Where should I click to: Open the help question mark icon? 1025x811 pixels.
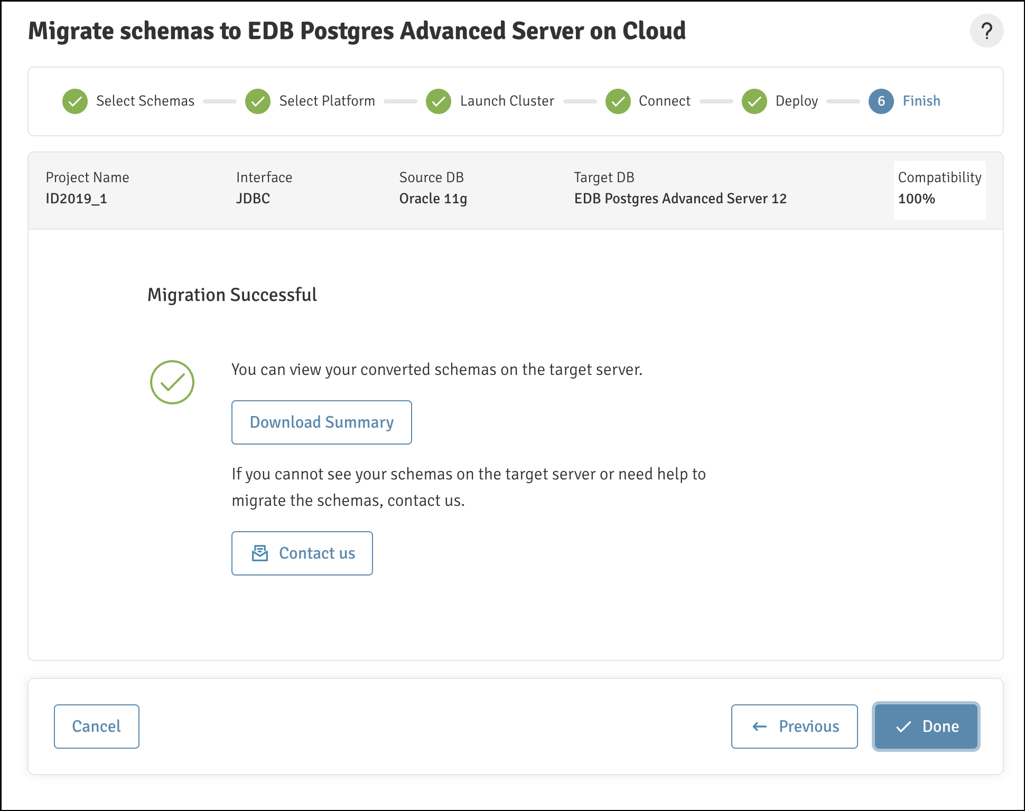tap(986, 31)
